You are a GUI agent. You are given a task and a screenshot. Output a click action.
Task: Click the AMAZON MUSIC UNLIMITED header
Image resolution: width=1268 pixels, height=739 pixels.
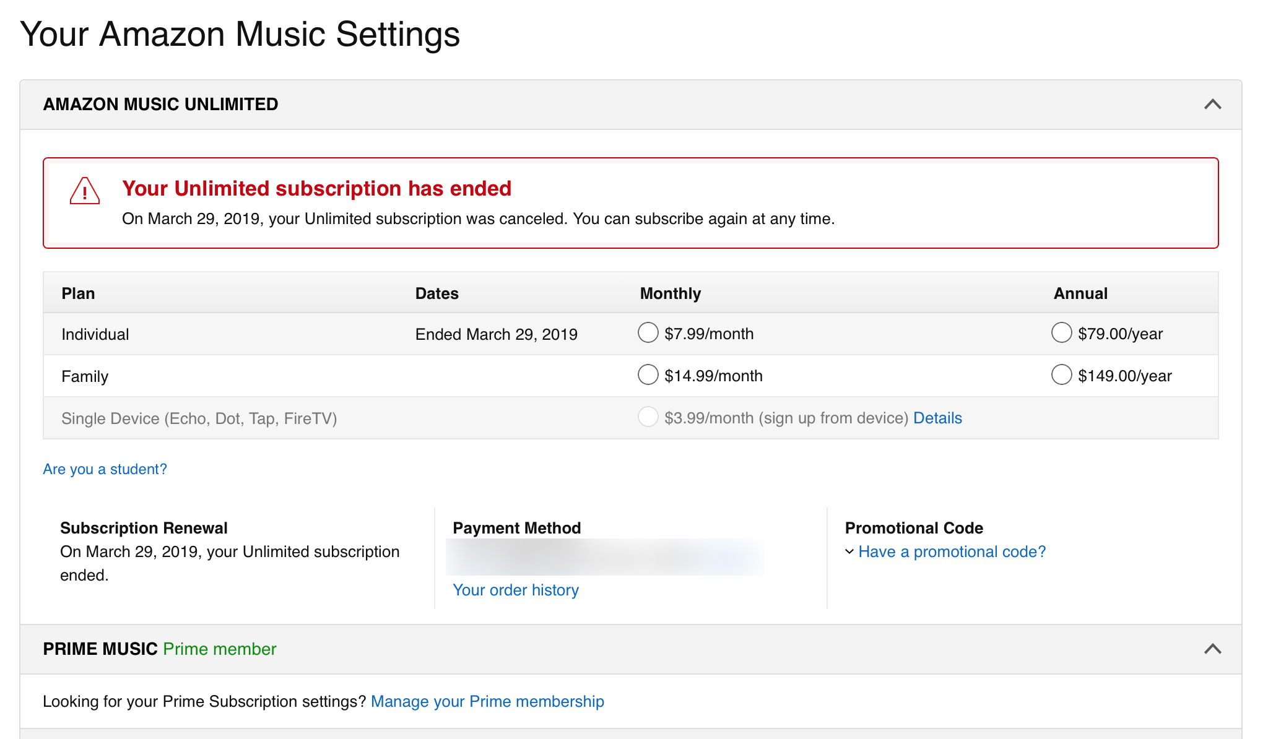click(160, 104)
